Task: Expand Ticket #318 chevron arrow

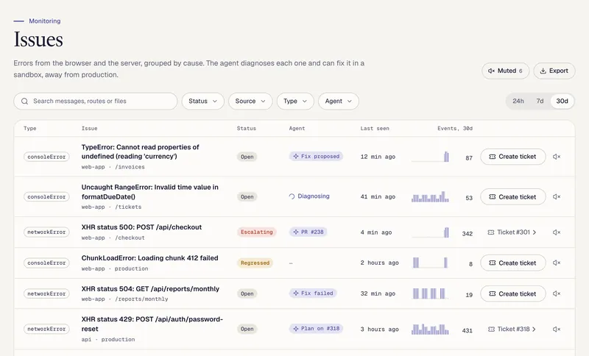Action: tap(535, 329)
